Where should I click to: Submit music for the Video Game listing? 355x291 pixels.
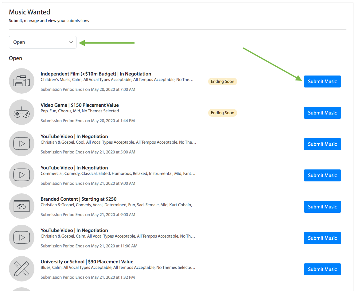click(322, 113)
